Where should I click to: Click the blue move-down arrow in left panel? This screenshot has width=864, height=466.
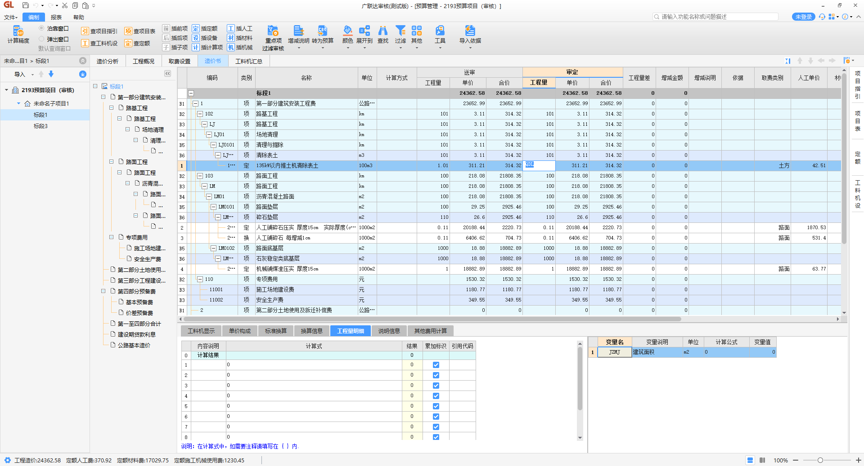click(51, 74)
